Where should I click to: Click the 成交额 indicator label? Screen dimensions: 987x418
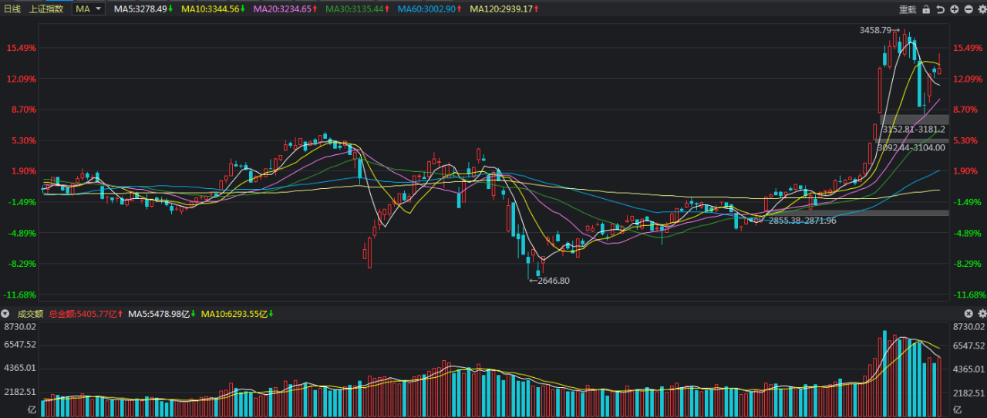click(x=29, y=314)
